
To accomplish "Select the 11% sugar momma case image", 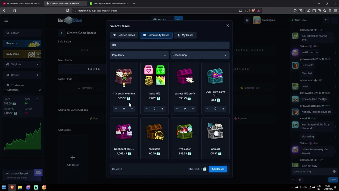I will (x=124, y=77).
